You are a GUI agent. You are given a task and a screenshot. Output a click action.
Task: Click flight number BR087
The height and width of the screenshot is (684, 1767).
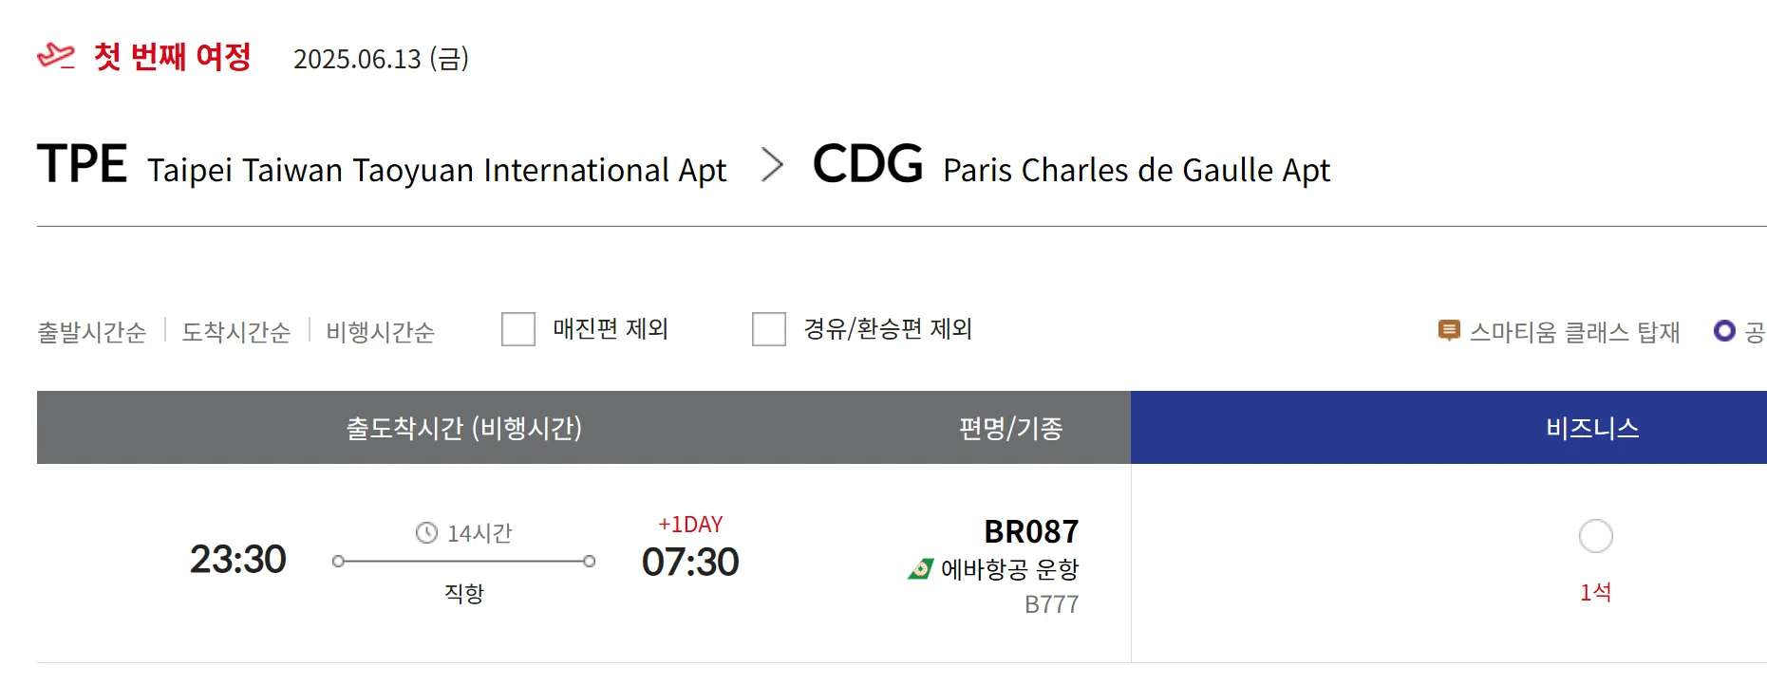tap(1031, 531)
